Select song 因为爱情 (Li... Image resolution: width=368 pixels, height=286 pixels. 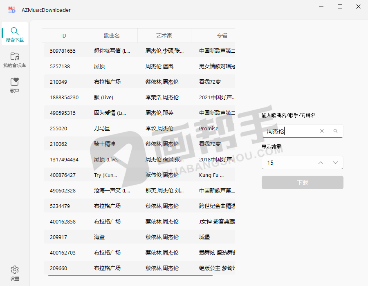click(x=110, y=113)
